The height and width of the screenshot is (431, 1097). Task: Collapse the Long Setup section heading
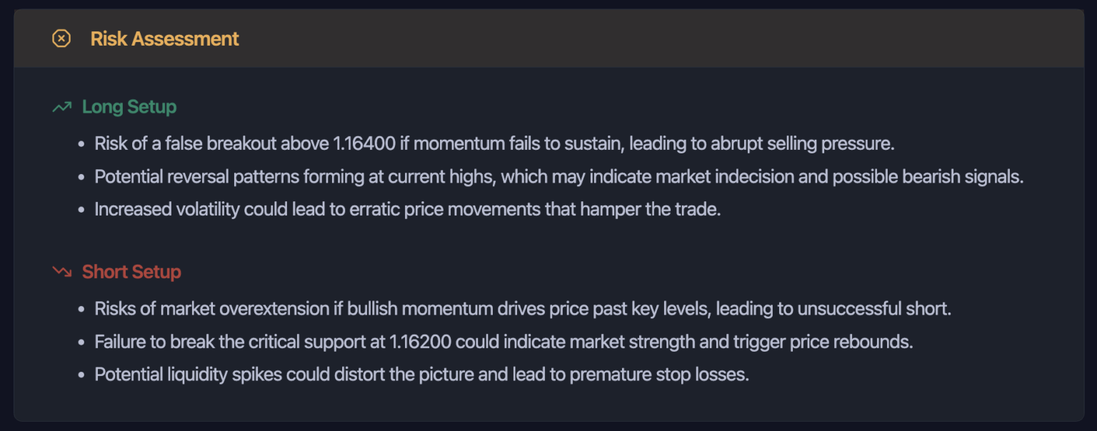pos(129,107)
